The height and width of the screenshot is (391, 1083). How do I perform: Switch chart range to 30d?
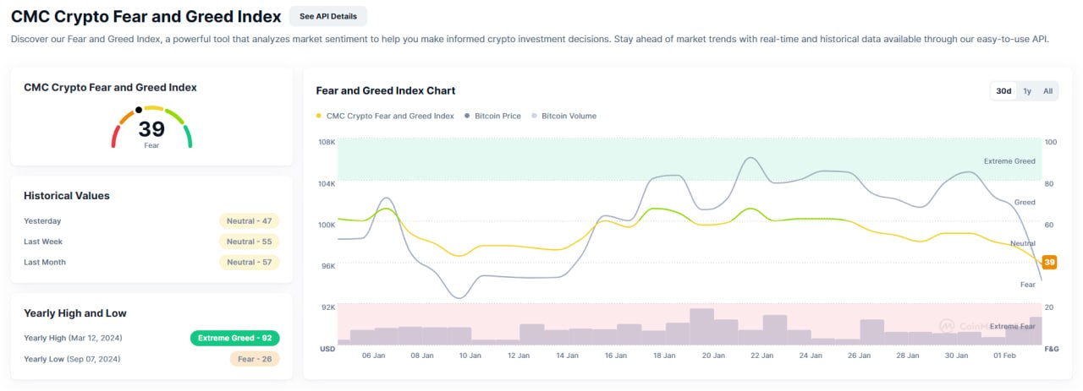tap(1003, 91)
